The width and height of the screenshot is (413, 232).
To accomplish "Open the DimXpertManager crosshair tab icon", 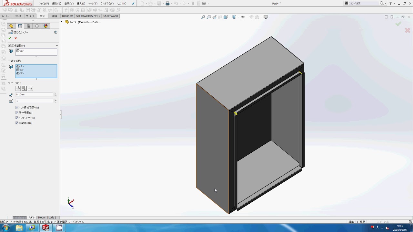I will (x=37, y=26).
